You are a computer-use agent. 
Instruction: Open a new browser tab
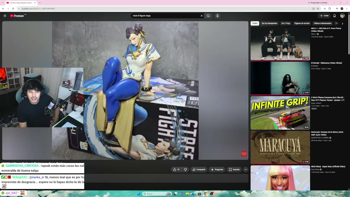[x=40, y=3]
